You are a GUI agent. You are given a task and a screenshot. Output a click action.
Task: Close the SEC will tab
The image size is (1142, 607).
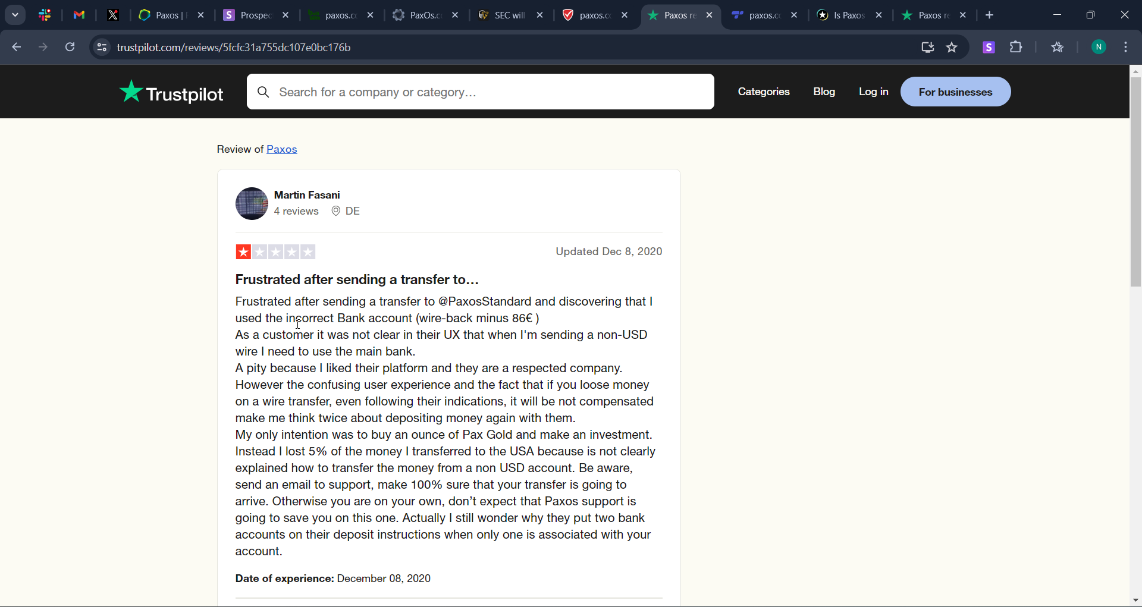540,15
